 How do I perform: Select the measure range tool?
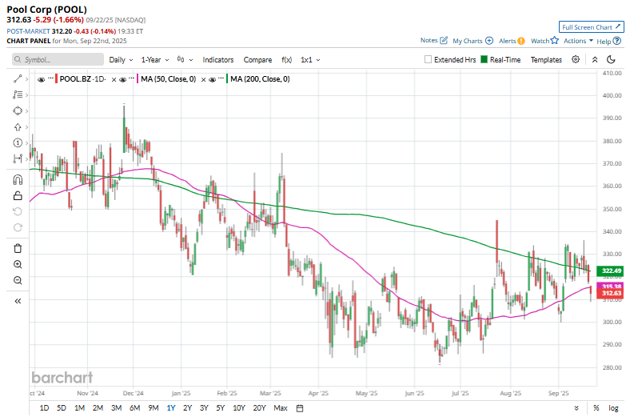tap(18, 158)
